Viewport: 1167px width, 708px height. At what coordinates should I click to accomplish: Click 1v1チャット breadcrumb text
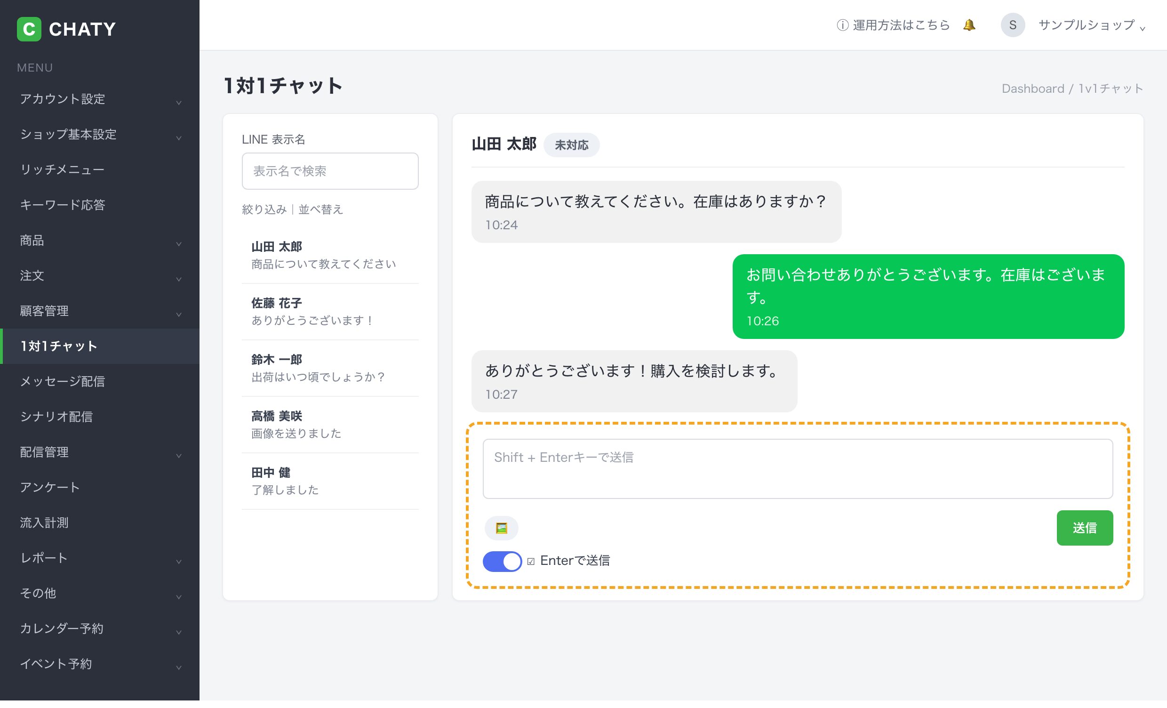click(1111, 88)
